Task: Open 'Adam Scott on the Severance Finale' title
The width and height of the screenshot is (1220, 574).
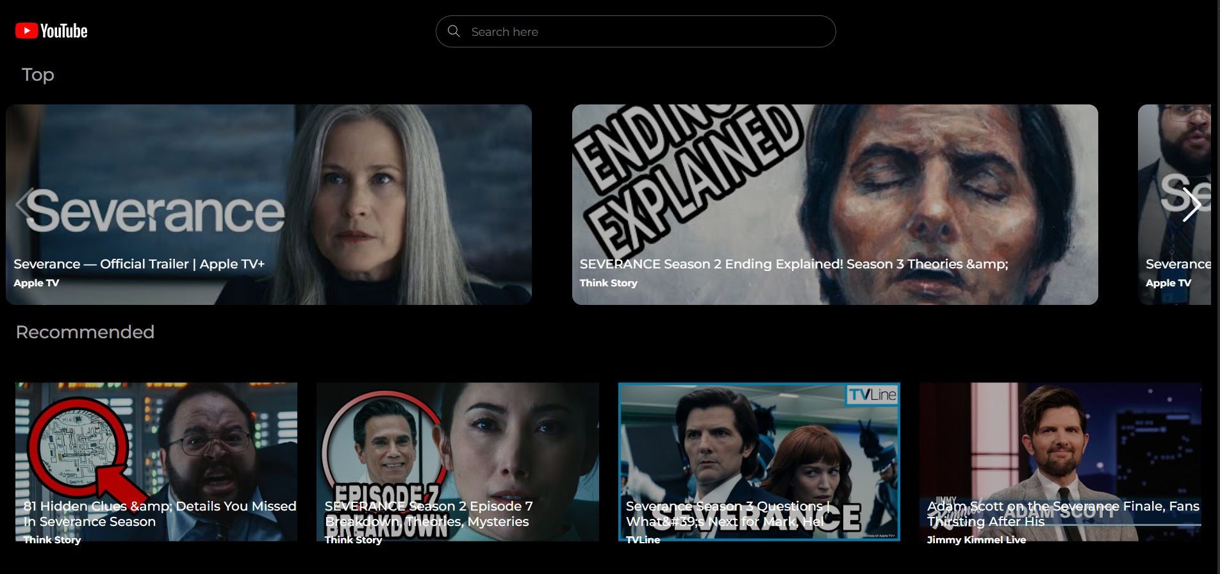Action: click(x=1063, y=514)
